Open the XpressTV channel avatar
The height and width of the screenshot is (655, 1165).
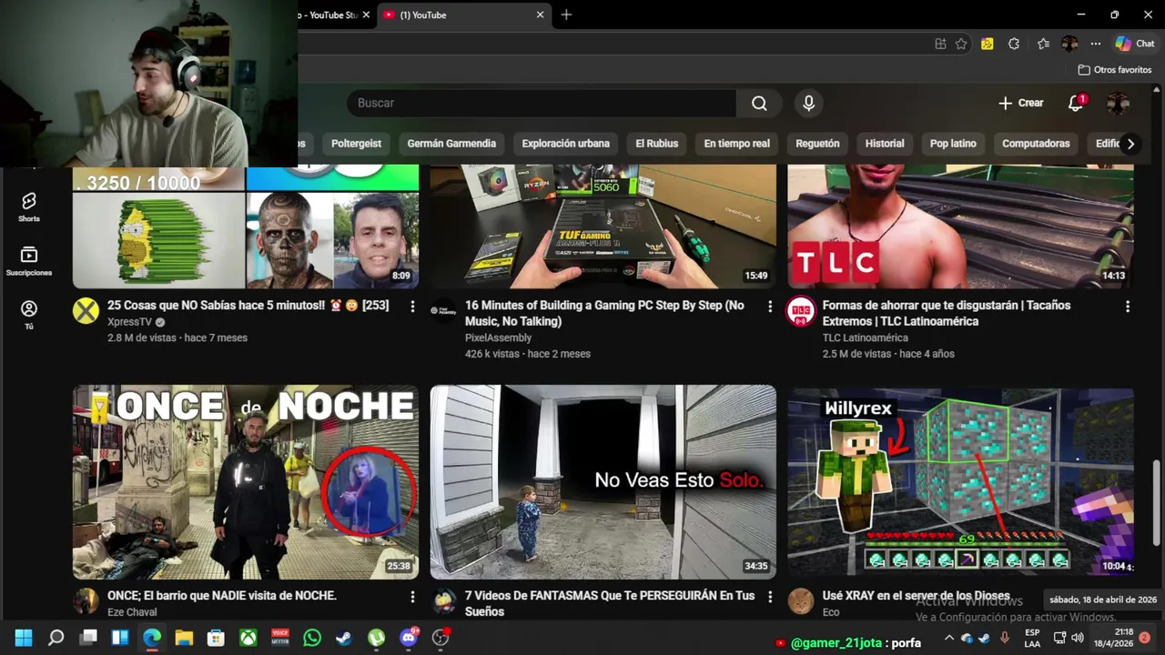(86, 311)
